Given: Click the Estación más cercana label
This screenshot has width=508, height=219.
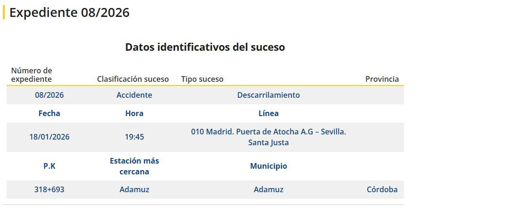Looking at the screenshot, I should tap(134, 166).
